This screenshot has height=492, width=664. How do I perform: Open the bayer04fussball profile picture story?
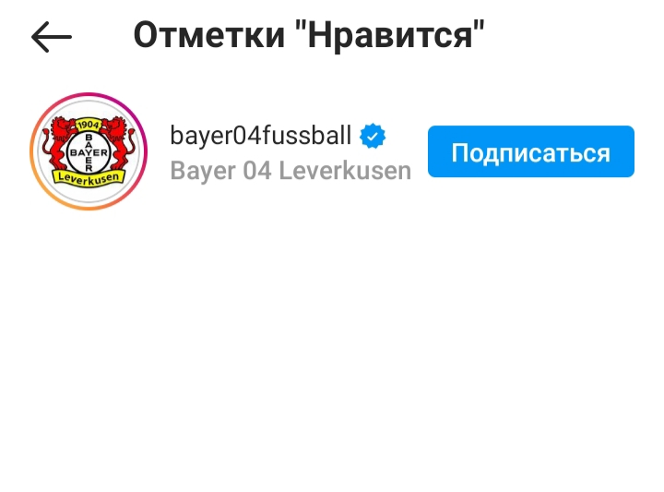pyautogui.click(x=89, y=151)
